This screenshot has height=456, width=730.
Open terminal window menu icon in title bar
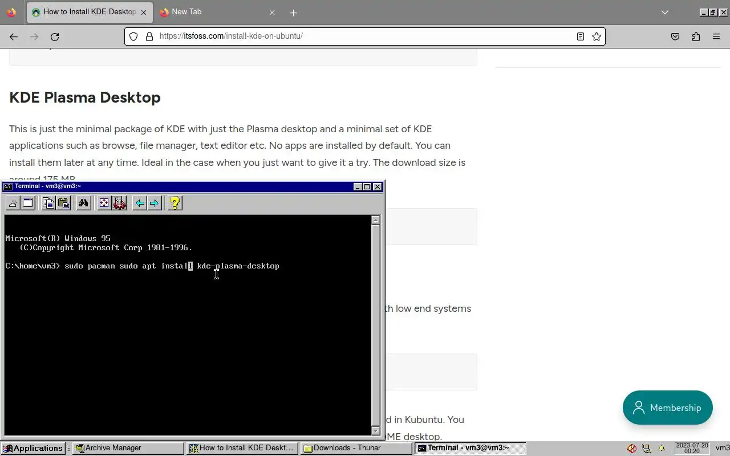tap(7, 186)
